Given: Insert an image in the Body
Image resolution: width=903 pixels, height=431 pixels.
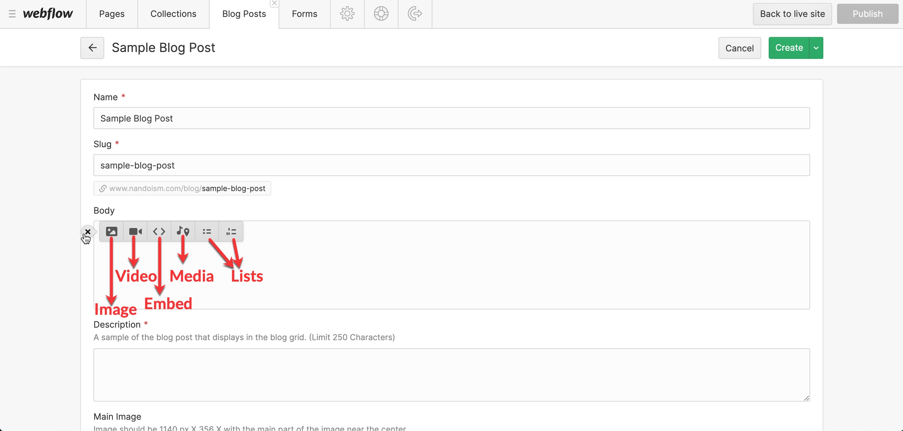Looking at the screenshot, I should pos(111,231).
